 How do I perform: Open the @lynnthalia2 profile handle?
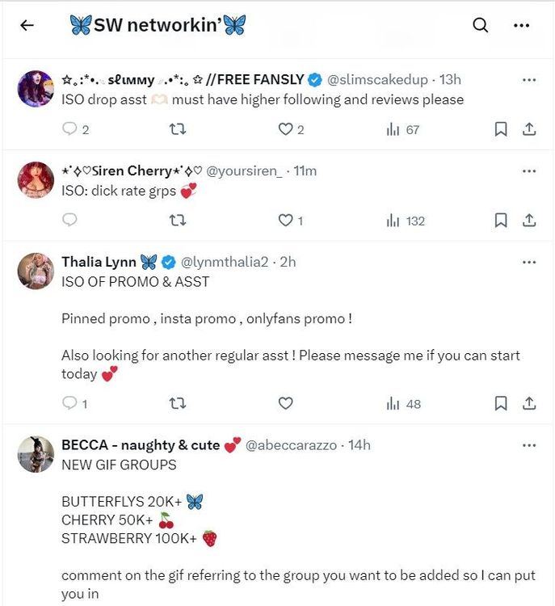point(226,263)
